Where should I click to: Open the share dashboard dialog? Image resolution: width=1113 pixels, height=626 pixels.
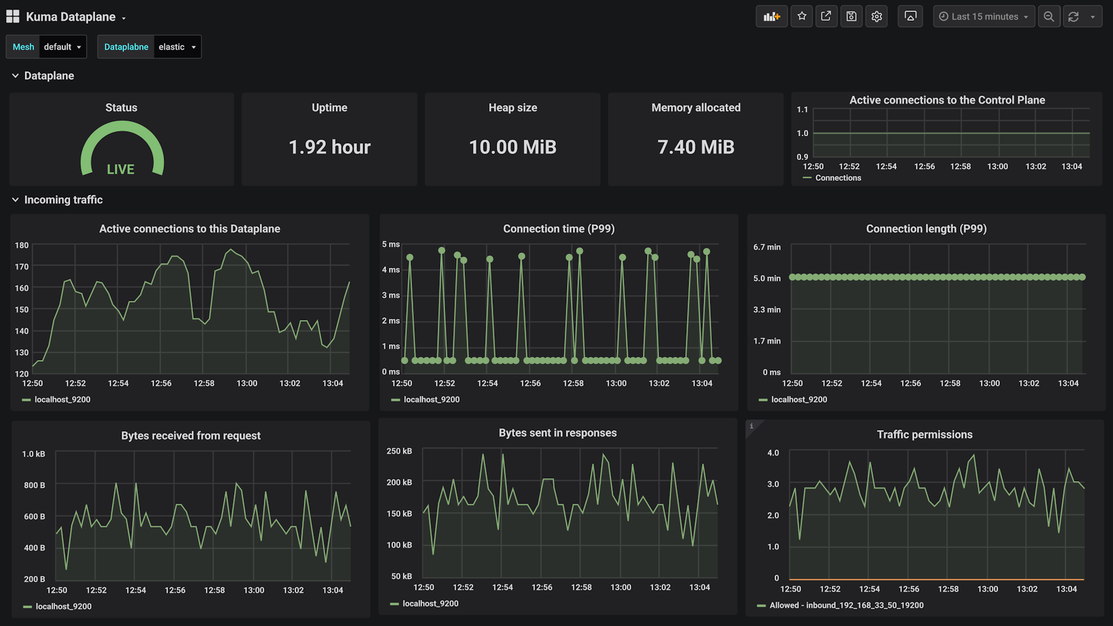tap(826, 16)
